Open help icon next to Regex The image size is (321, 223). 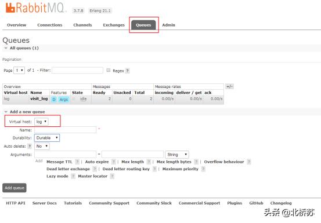[x=127, y=71]
